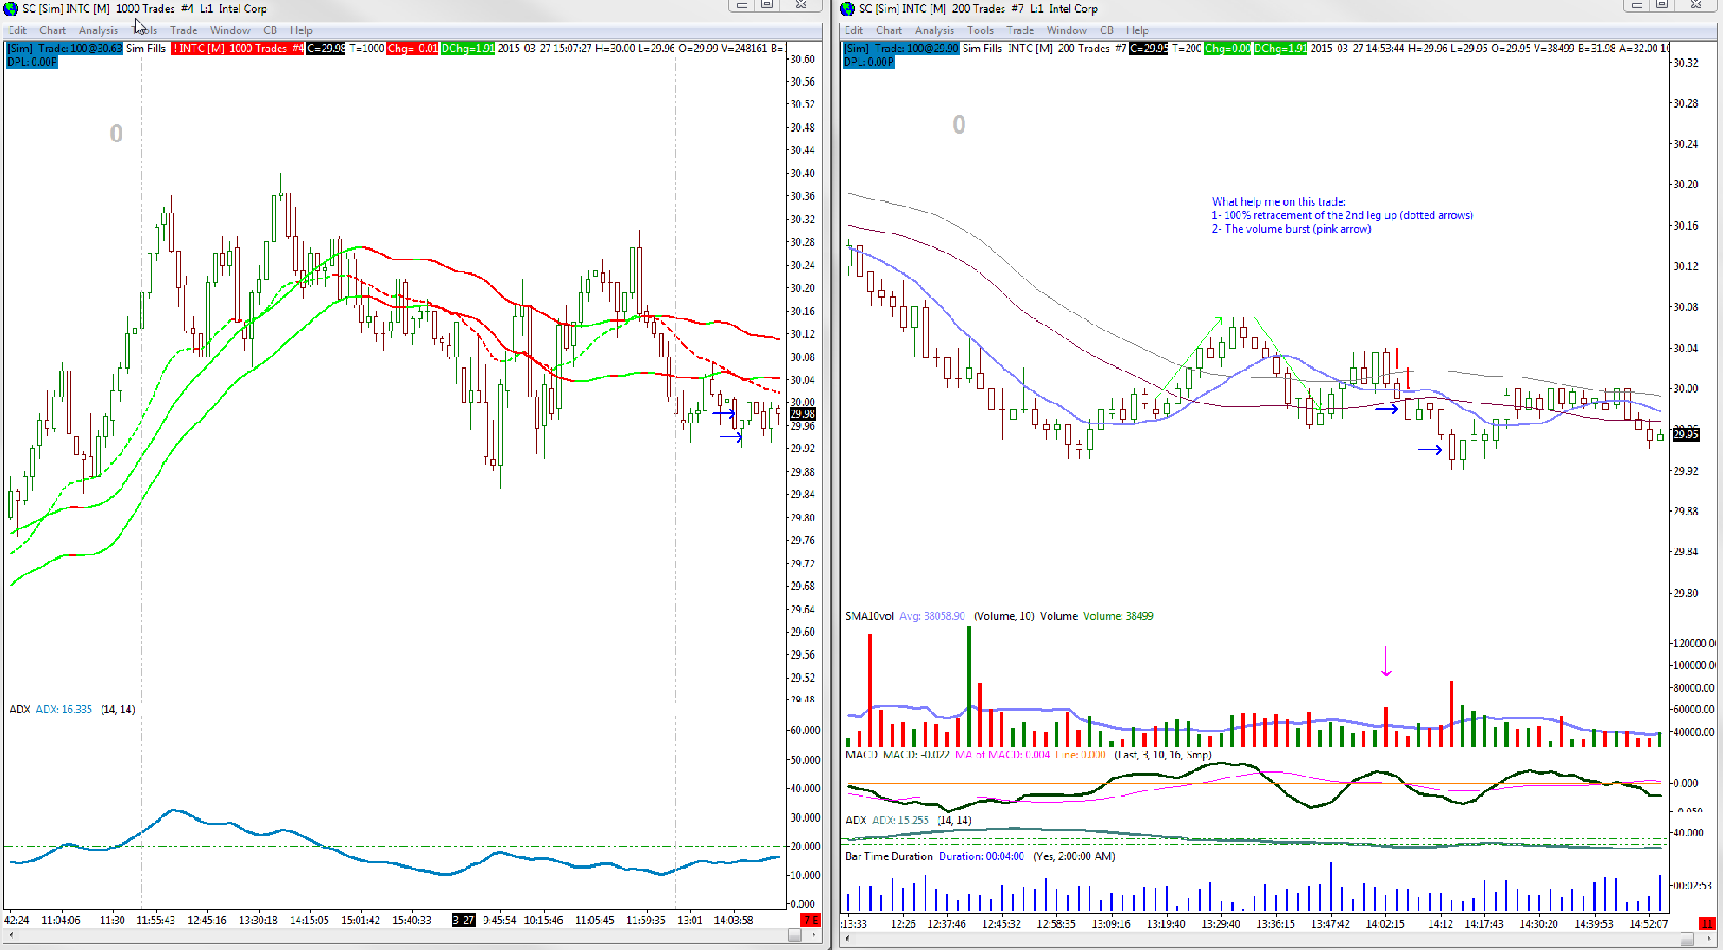Screen dimensions: 1724x951
Task: Click 'What help me on this trade:' note
Action: 1278,201
